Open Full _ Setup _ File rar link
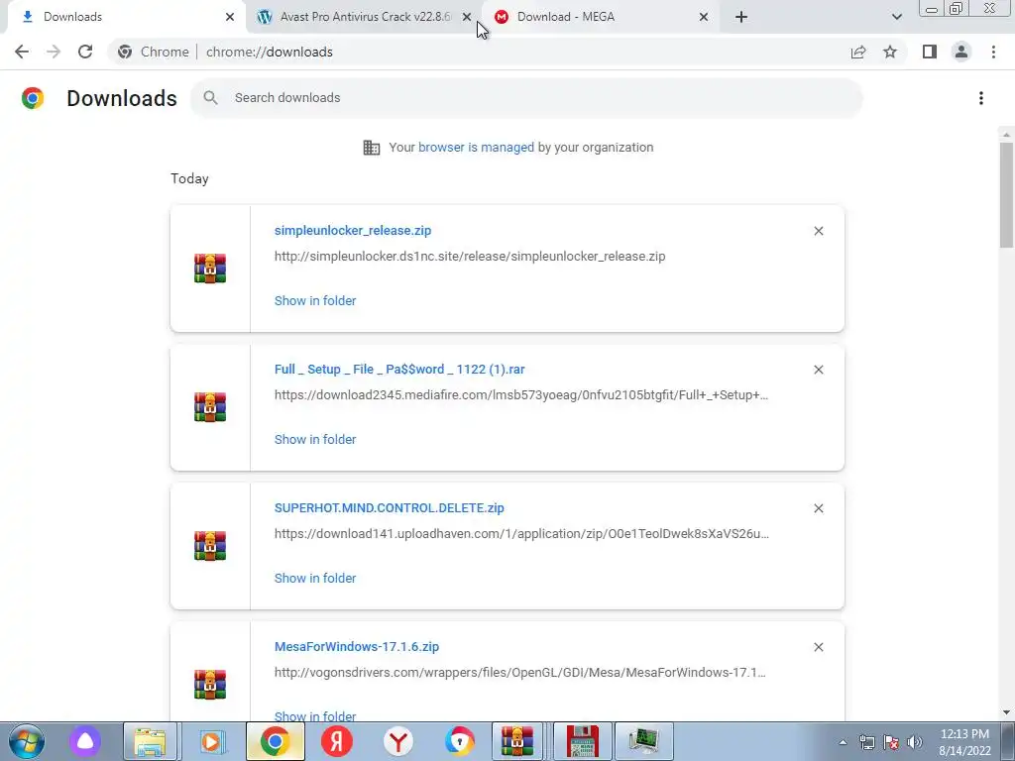The width and height of the screenshot is (1015, 761). point(398,369)
